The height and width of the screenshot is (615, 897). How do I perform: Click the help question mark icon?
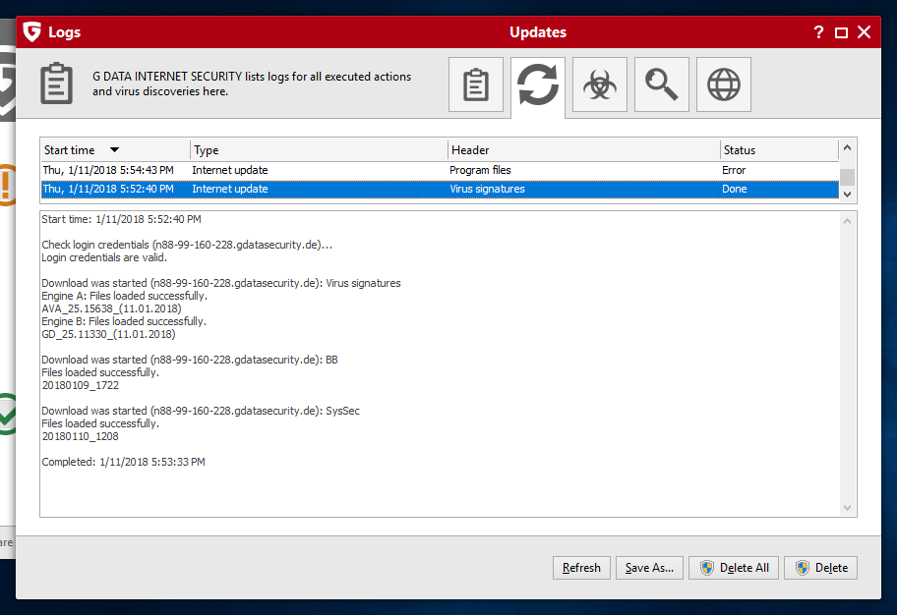[x=818, y=32]
